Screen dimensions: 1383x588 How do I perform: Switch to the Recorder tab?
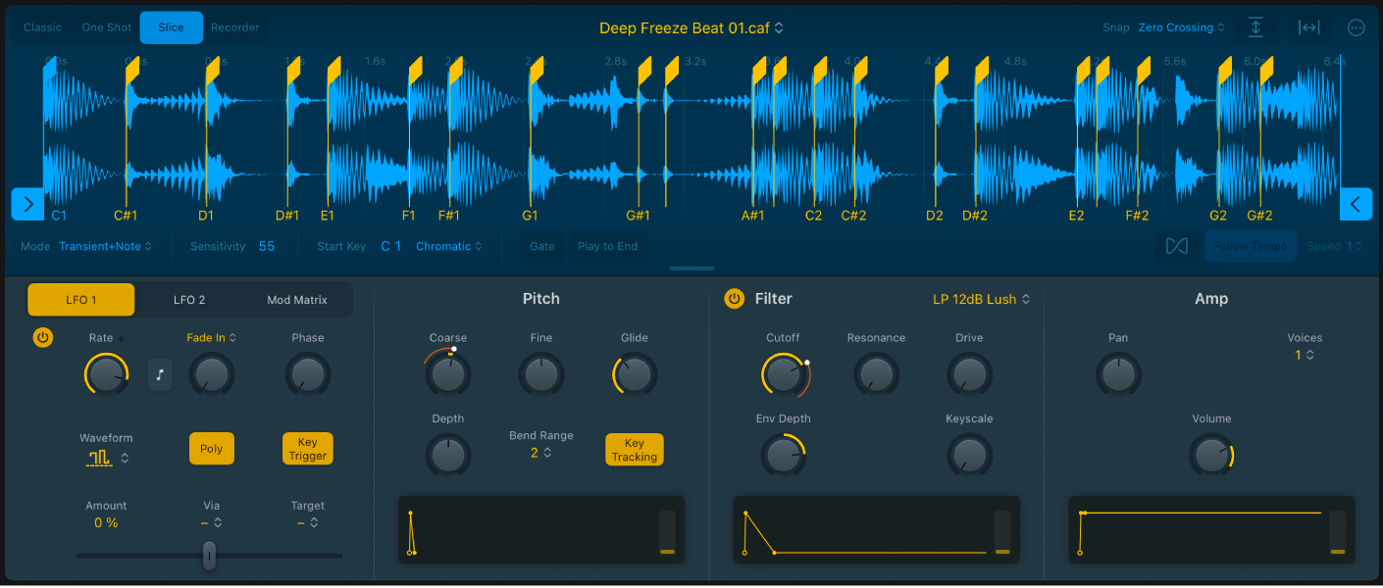234,26
